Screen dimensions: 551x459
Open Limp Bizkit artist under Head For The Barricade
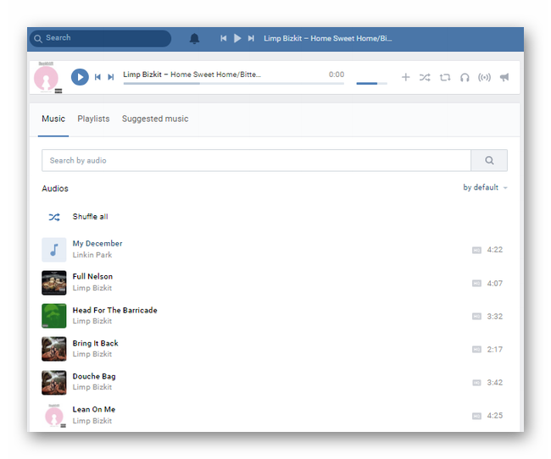(x=92, y=321)
